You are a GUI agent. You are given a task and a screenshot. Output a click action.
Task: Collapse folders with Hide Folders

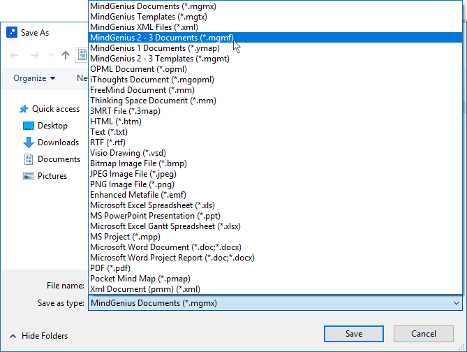[x=38, y=336]
